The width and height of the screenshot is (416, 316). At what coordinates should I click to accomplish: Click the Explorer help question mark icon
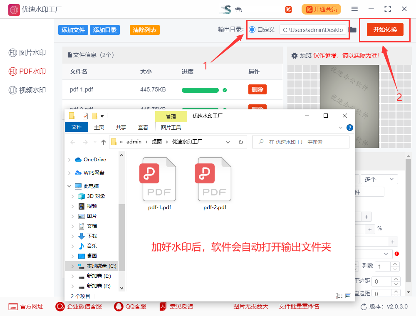[350, 128]
